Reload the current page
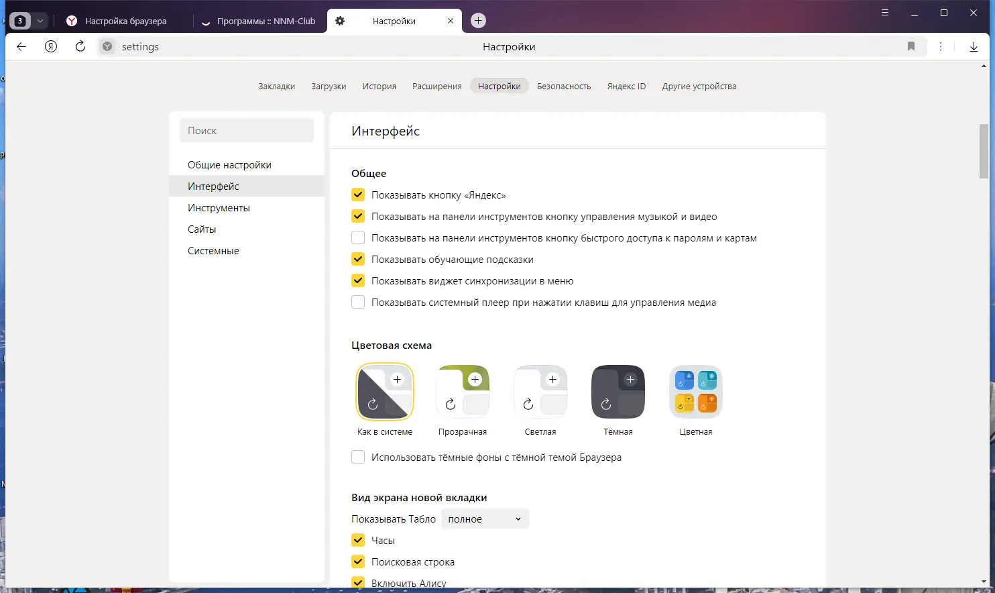 (80, 46)
